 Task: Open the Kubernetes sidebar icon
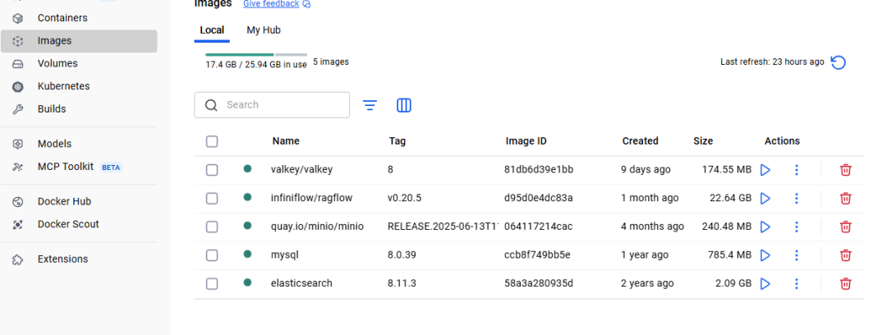[x=18, y=86]
